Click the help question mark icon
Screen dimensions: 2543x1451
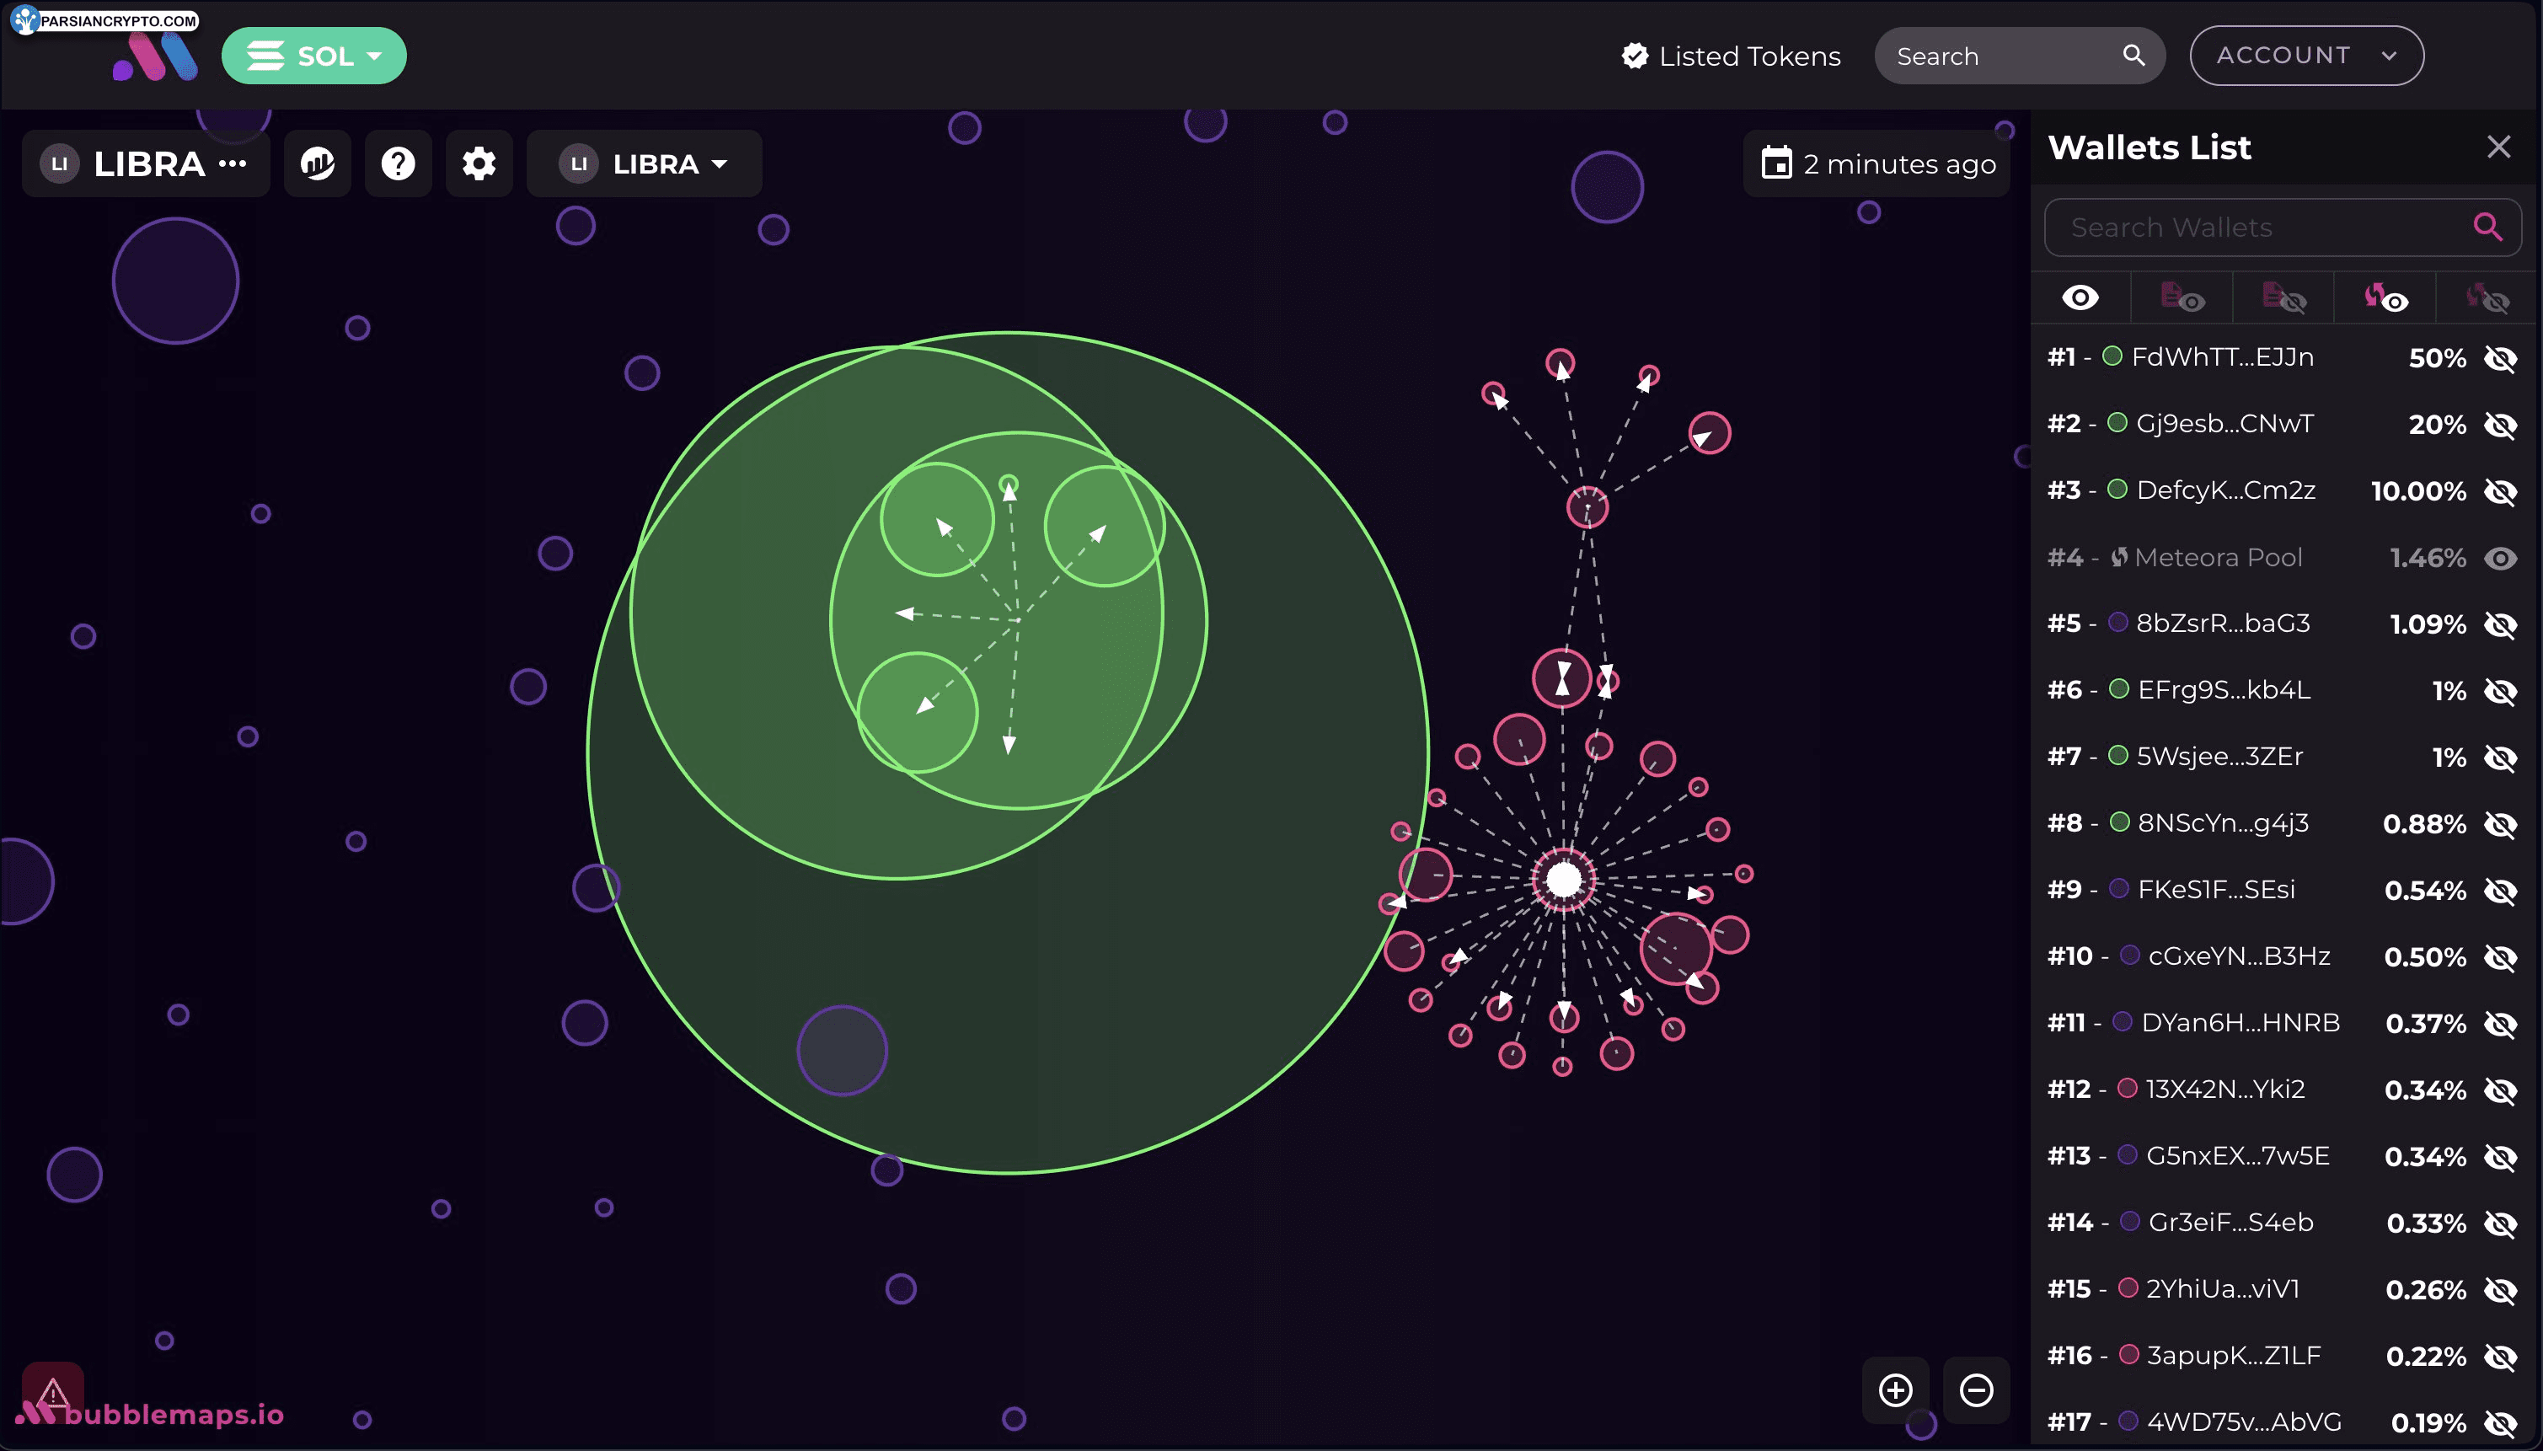pyautogui.click(x=399, y=164)
